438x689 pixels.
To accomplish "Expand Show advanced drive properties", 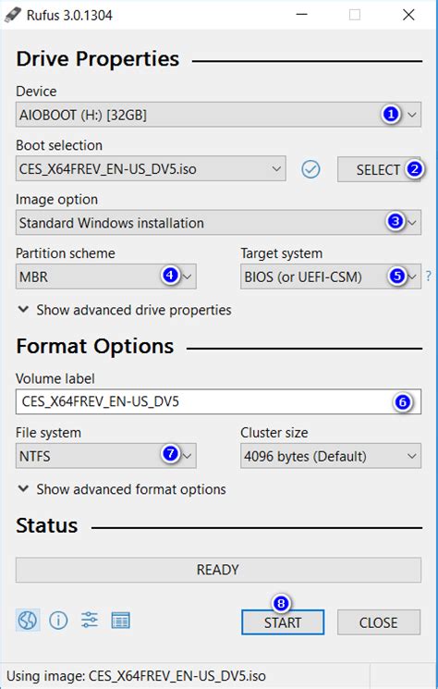I will (x=124, y=310).
